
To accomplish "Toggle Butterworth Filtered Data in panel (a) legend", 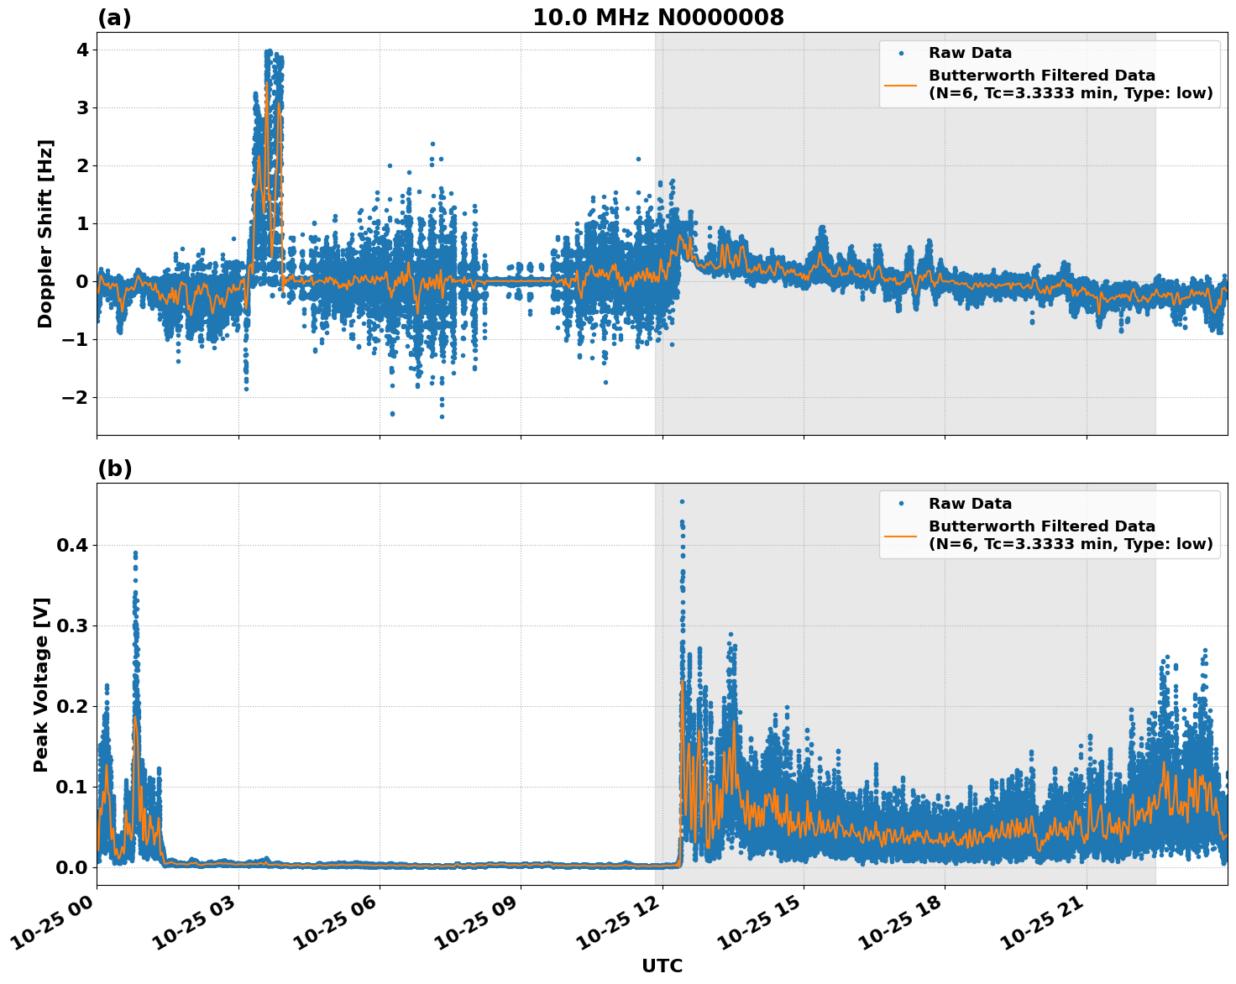I will [1041, 76].
